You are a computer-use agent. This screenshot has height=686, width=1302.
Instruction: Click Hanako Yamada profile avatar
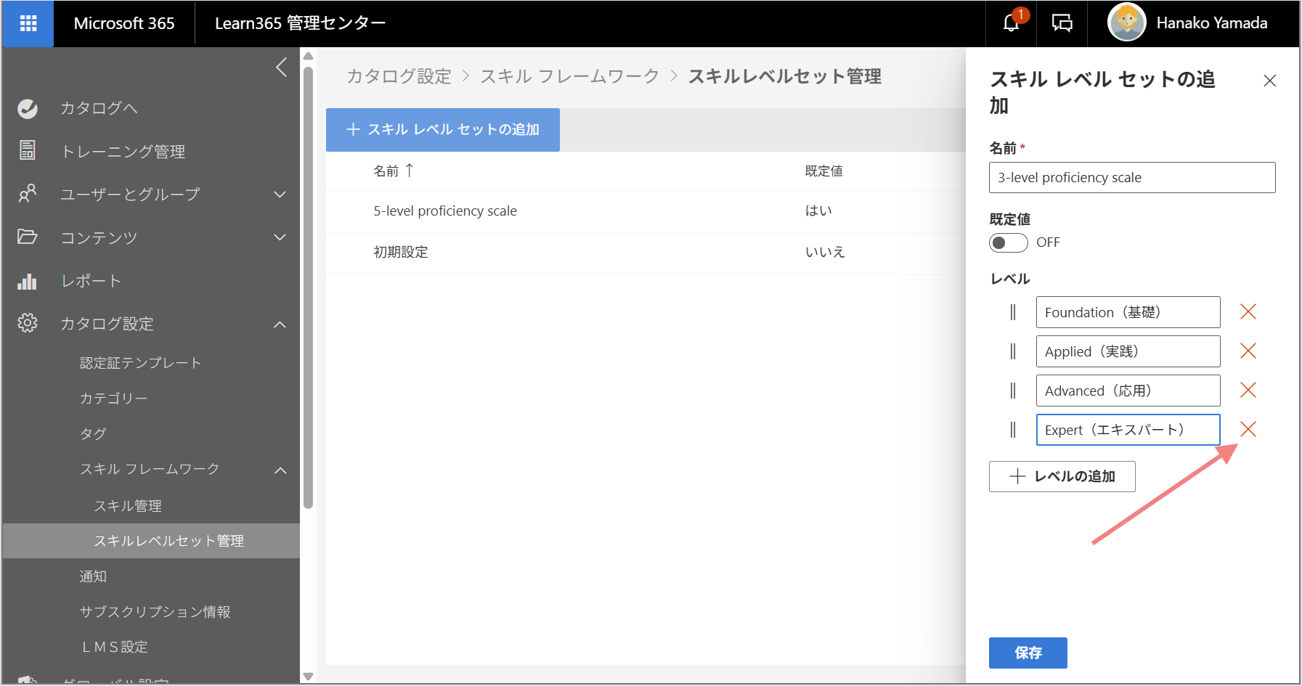tap(1126, 23)
